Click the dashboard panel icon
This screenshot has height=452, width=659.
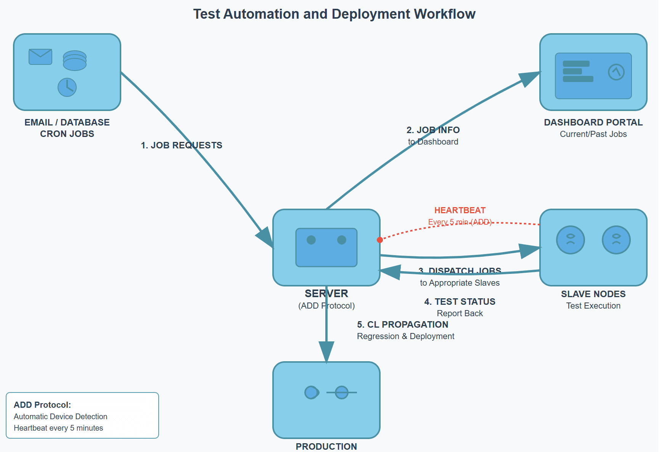coord(593,76)
